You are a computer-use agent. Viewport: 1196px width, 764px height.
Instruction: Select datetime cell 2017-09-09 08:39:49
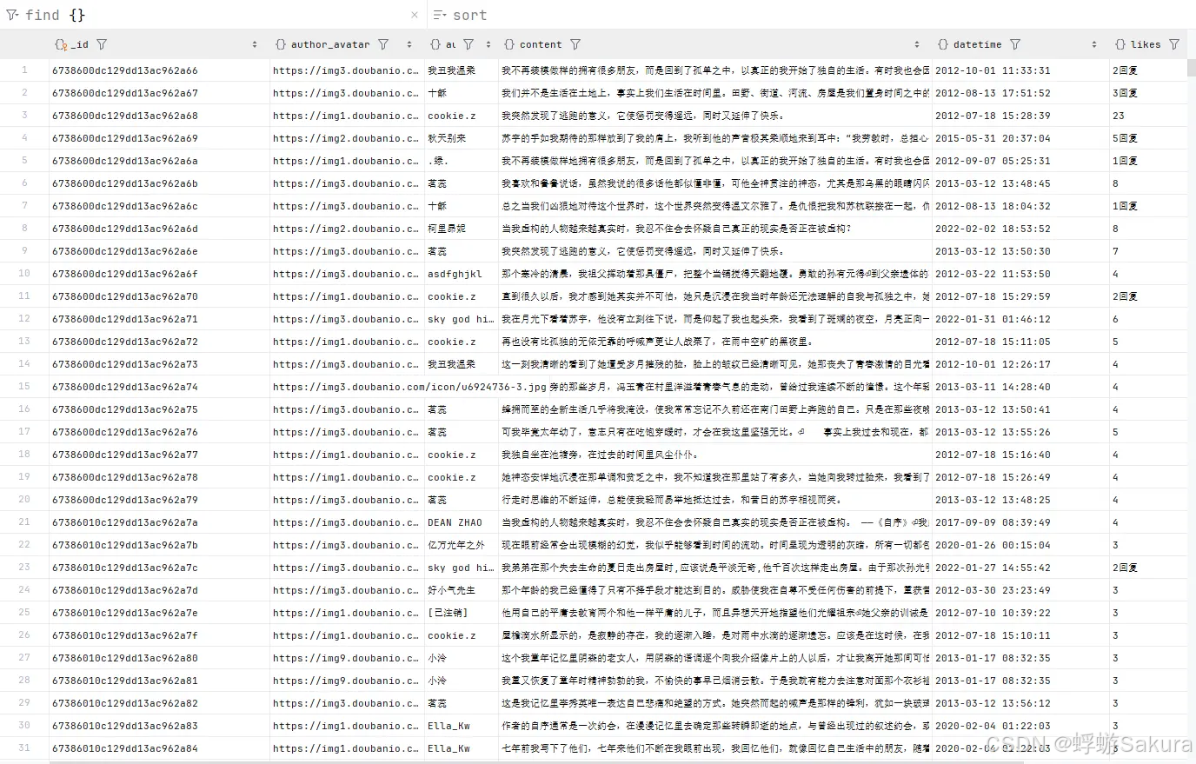pos(1020,522)
